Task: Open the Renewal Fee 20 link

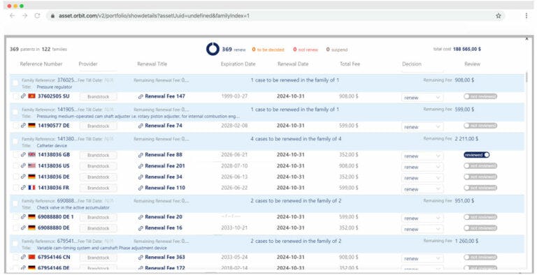Action: (164, 217)
